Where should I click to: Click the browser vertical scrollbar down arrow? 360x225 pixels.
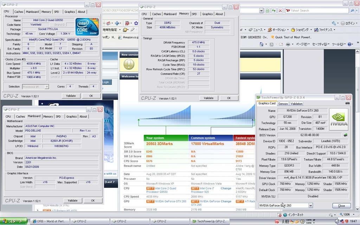pos(358,209)
